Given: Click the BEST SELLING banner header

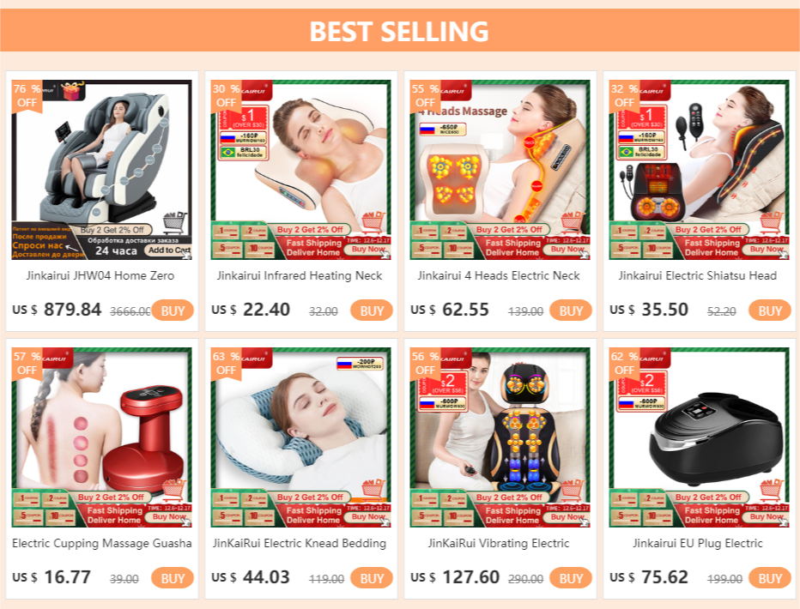Looking at the screenshot, I should [400, 30].
